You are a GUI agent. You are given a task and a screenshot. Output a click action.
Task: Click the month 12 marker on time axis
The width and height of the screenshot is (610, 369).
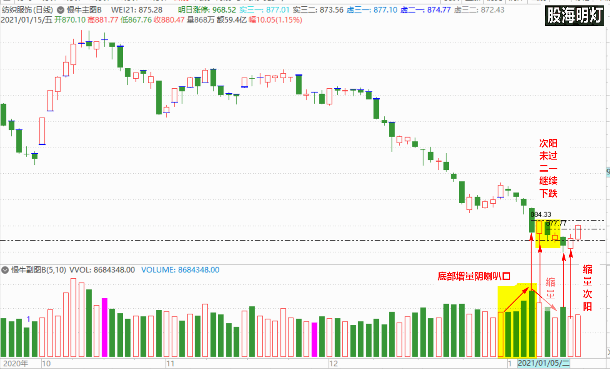[x=334, y=364]
